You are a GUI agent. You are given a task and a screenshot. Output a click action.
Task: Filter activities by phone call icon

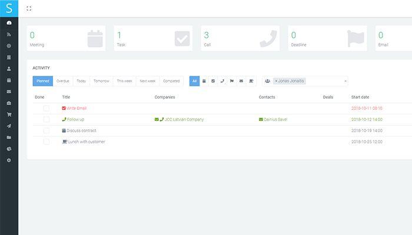pyautogui.click(x=222, y=81)
